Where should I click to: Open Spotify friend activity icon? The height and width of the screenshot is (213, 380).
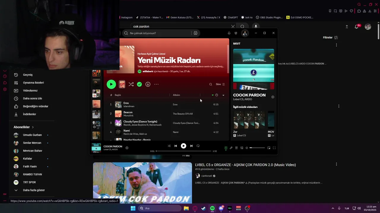[x=236, y=33]
